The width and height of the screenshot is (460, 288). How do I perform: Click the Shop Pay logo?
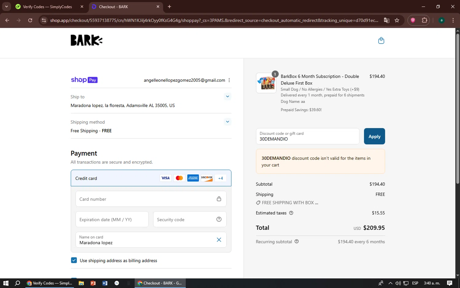coord(84,80)
